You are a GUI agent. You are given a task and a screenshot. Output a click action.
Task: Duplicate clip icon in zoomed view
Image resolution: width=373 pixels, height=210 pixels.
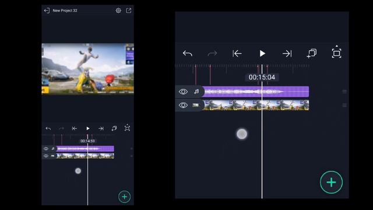[x=312, y=53]
